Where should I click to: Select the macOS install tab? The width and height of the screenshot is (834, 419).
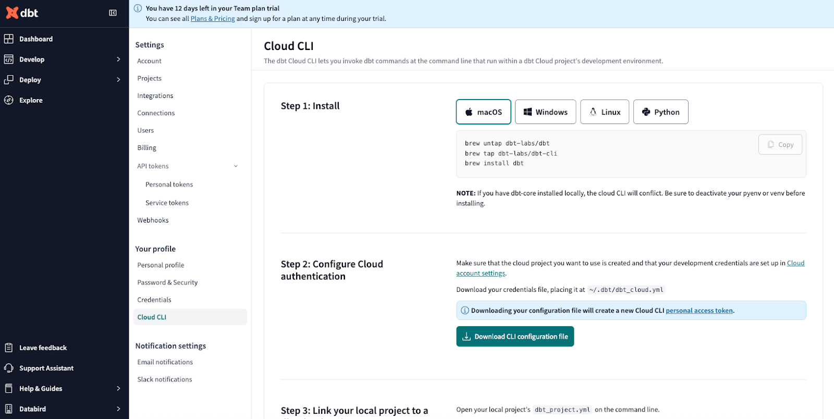click(x=483, y=112)
